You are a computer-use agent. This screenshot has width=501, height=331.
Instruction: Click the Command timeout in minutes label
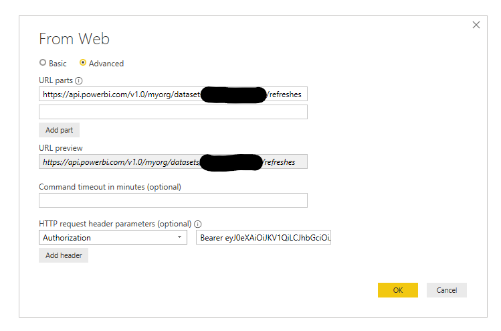coord(110,187)
